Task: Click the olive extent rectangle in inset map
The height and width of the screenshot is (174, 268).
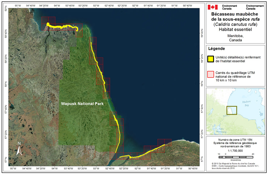Action: click(x=231, y=110)
